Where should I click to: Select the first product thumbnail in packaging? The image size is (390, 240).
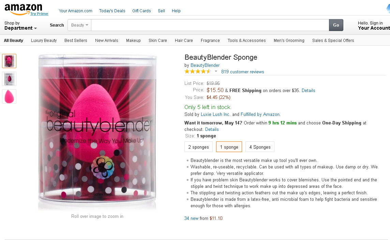(x=9, y=61)
